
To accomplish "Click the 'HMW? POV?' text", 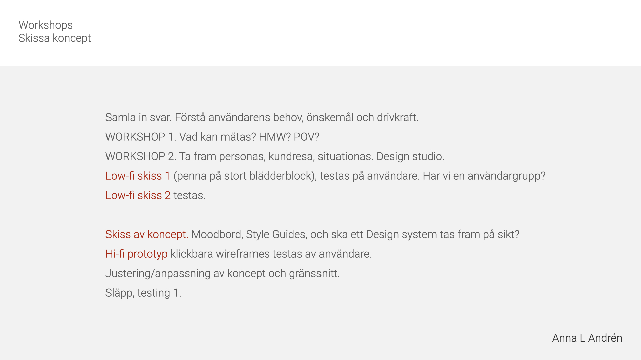I will [289, 137].
